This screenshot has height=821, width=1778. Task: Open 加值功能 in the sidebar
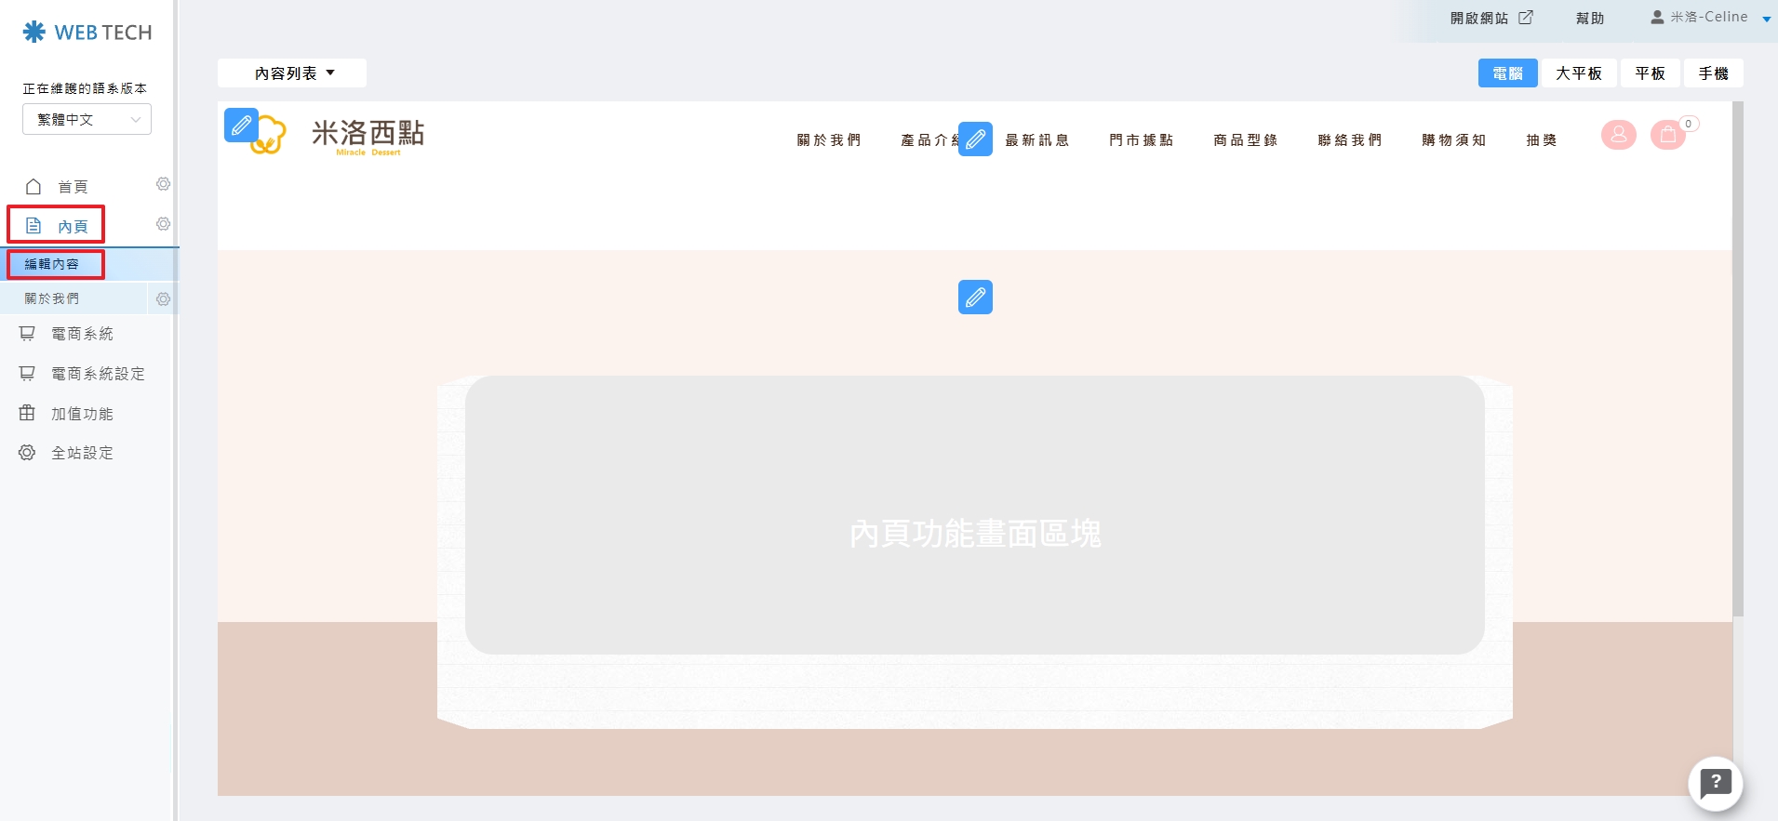pyautogui.click(x=82, y=414)
